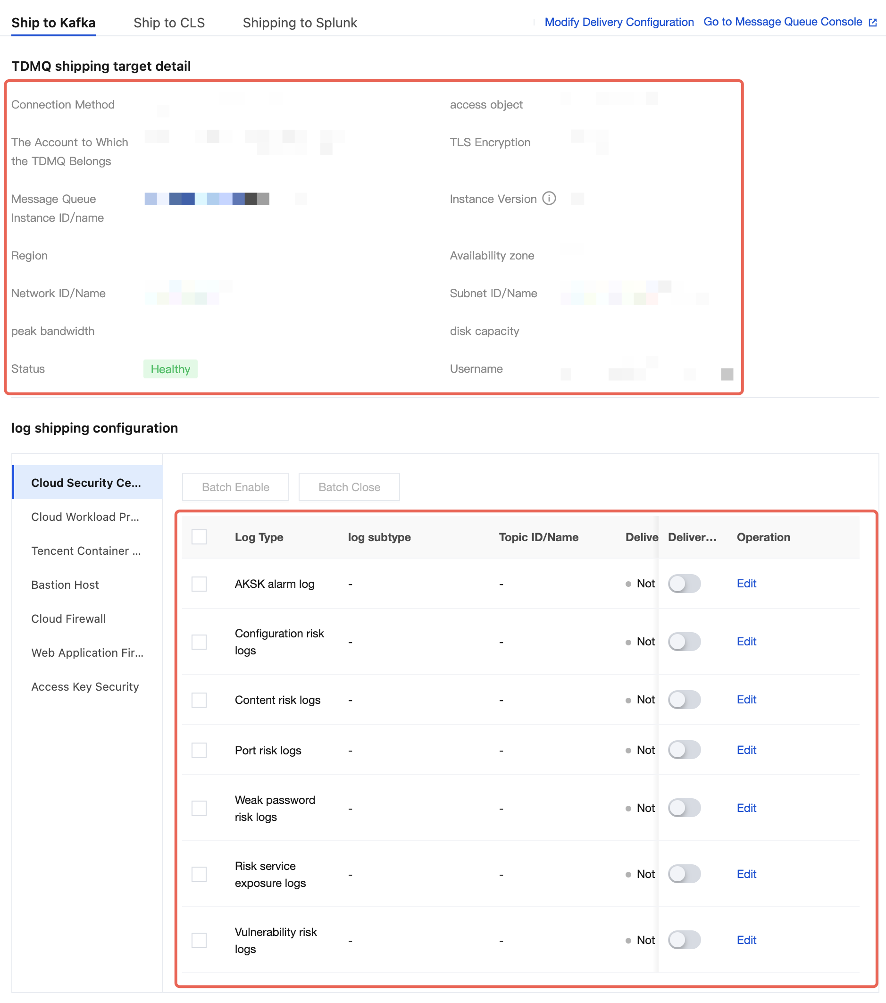The height and width of the screenshot is (1003, 886).
Task: Click the Instance Version info icon
Action: (549, 198)
